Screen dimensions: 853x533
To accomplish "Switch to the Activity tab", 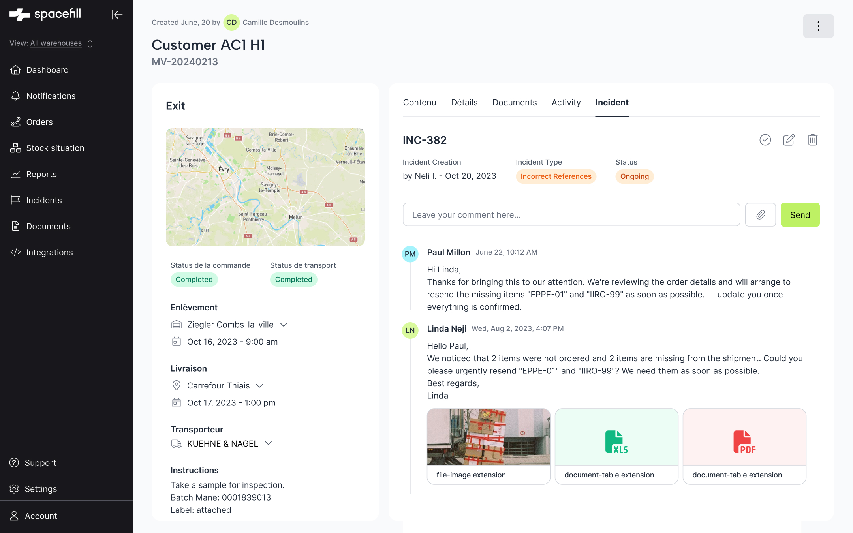I will click(x=566, y=103).
